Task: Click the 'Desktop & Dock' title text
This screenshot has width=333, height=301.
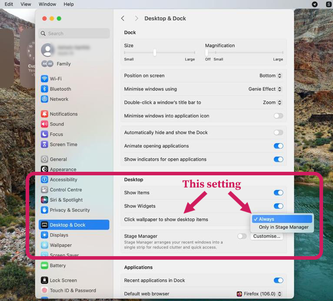Action: tap(165, 18)
